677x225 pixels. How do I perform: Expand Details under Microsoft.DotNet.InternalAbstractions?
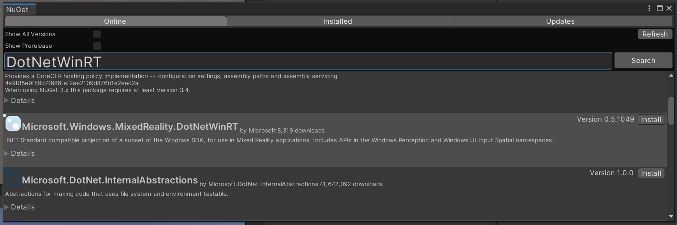coord(19,207)
